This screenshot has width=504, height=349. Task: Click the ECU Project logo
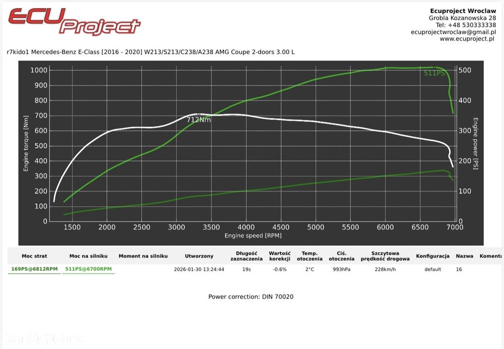[74, 21]
